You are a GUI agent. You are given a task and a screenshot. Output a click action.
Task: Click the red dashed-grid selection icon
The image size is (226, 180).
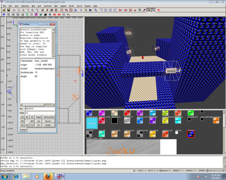coord(62,10)
